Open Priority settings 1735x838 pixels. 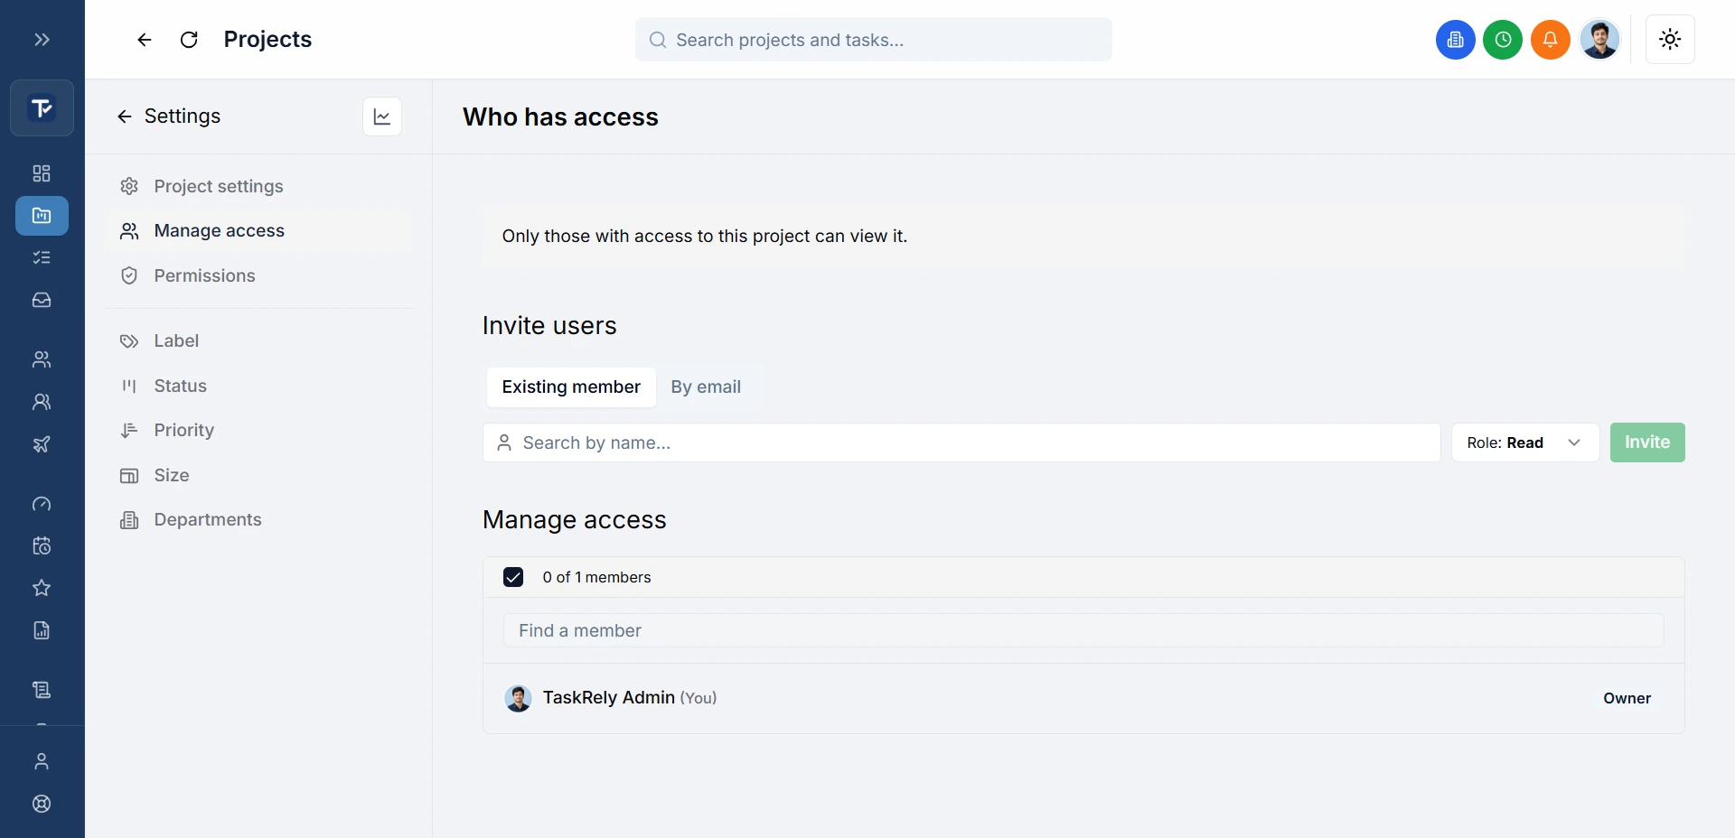coord(258,431)
